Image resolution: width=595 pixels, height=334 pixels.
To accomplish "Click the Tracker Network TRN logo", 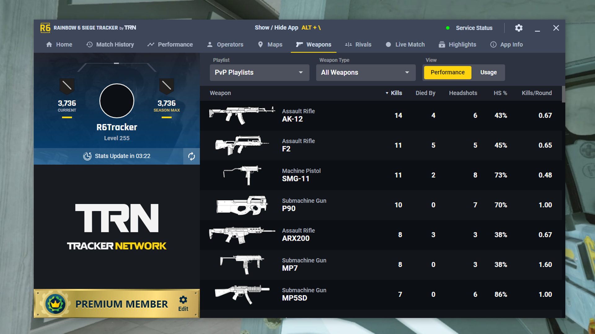I will [x=117, y=227].
